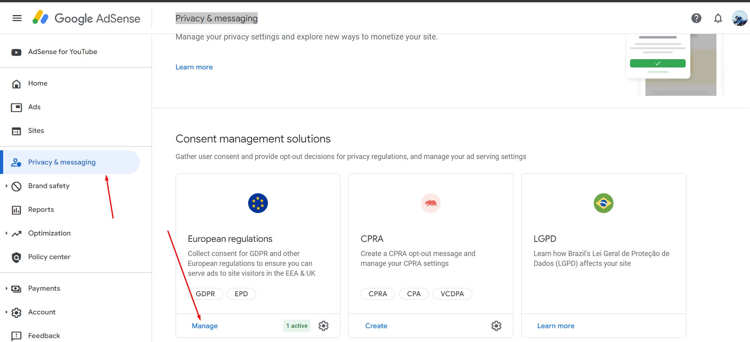The width and height of the screenshot is (750, 342).
Task: Go to AdSense for YouTube
Action: tap(62, 52)
